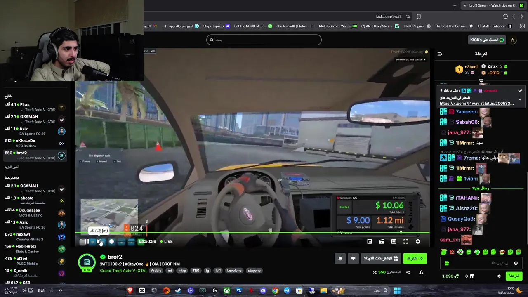
Task: Cast the stream to a device
Action: click(x=382, y=241)
